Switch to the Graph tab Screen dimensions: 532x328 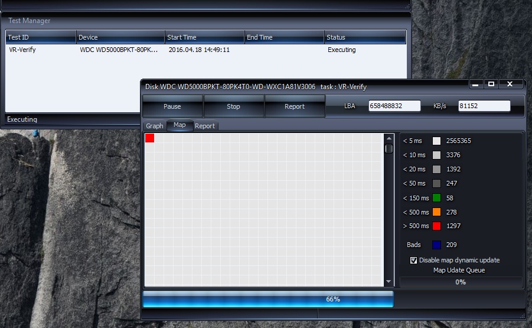[x=154, y=126]
